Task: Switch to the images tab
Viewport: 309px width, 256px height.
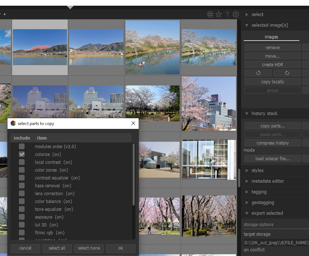Action: pyautogui.click(x=271, y=37)
